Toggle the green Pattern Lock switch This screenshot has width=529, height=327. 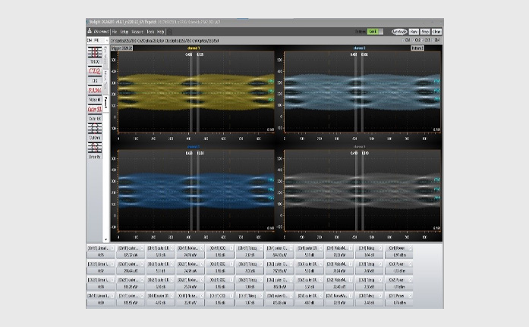(x=375, y=32)
